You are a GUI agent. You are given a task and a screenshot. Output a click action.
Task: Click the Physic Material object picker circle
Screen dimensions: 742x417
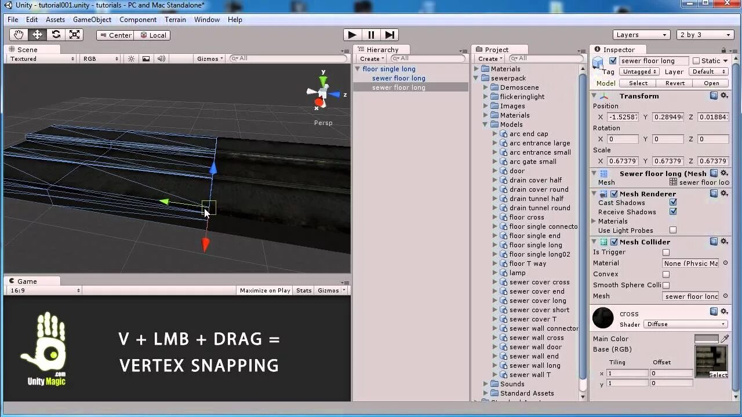(x=725, y=263)
